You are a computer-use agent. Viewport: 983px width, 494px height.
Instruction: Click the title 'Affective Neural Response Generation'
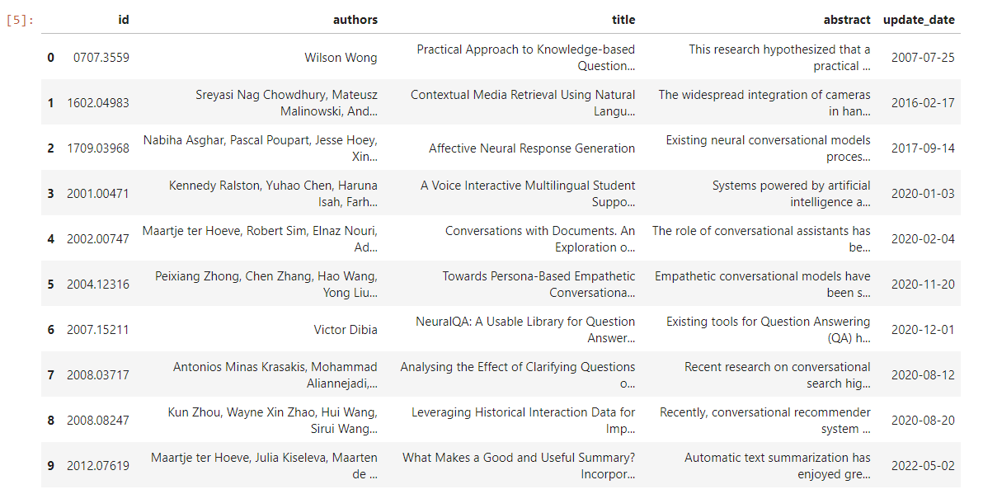tap(532, 148)
